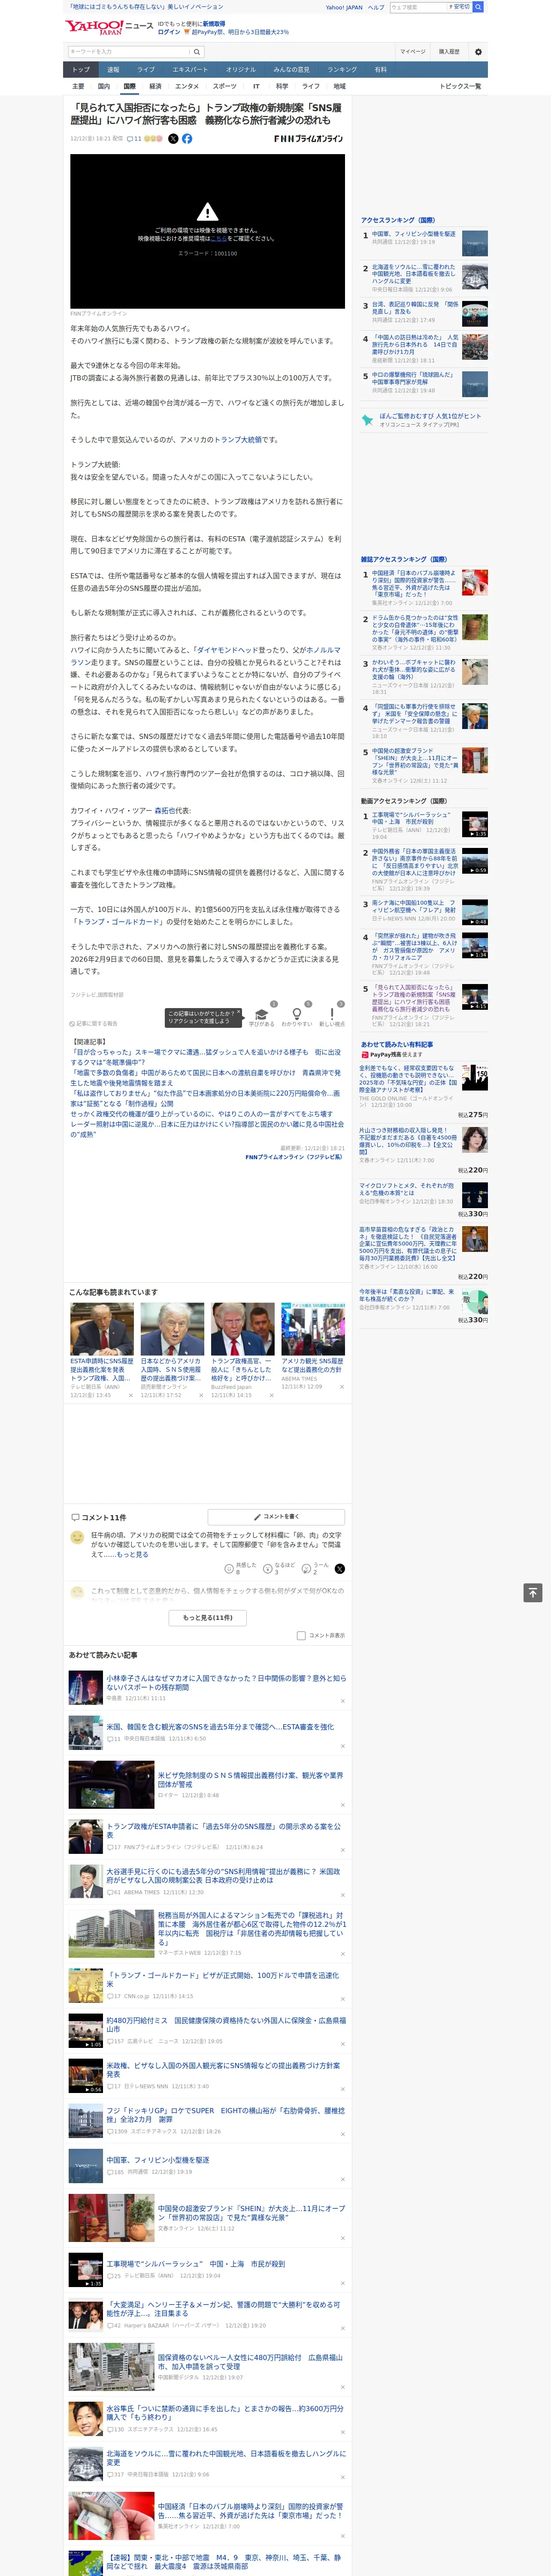This screenshot has height=2576, width=551.
Task: Click なるほど reaction on first comment
Action: tap(280, 1569)
